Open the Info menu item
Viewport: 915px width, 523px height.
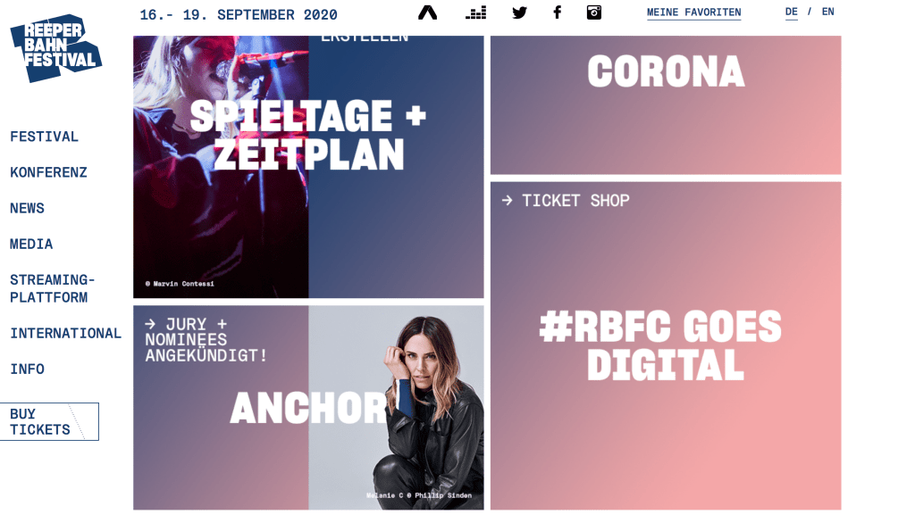coord(28,369)
